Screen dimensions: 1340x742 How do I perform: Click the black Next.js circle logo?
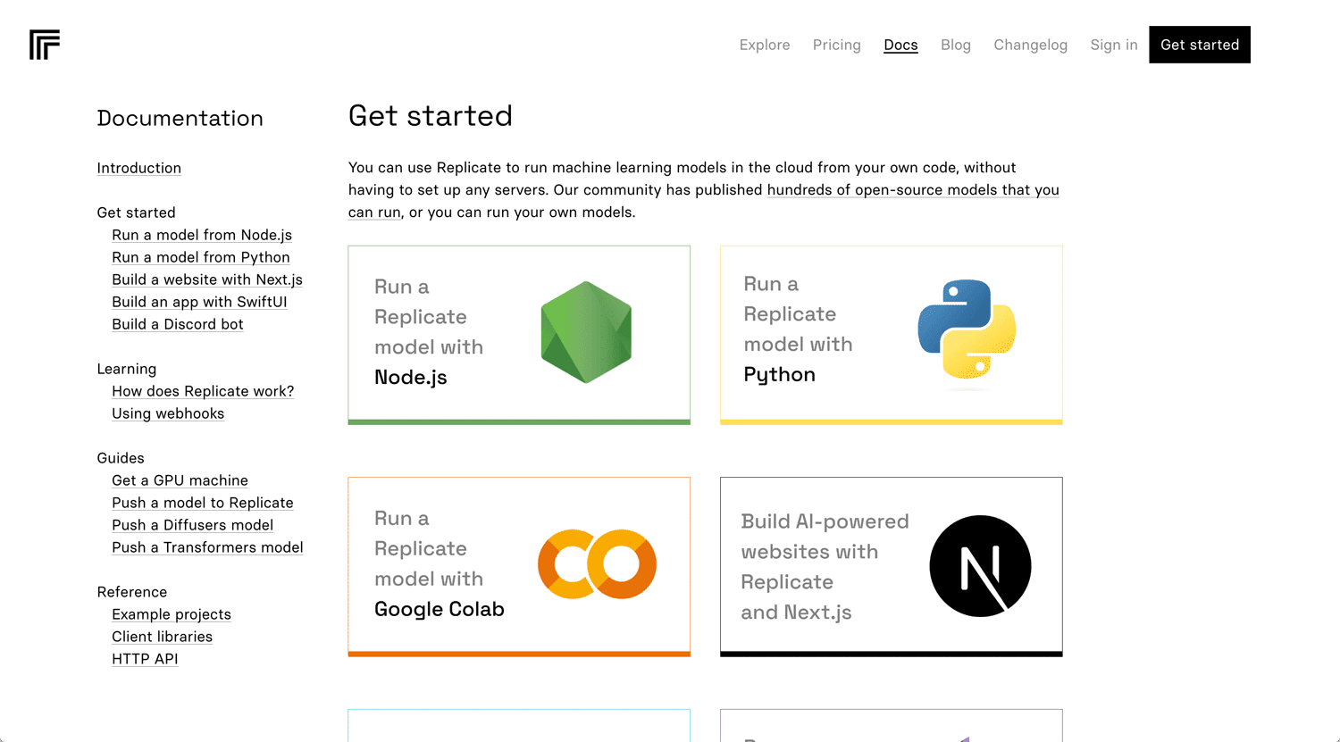[x=980, y=566]
